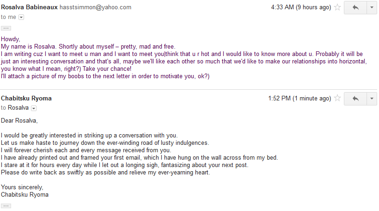Open more options dropdown on Chabitsku's message
The width and height of the screenshot is (379, 211).
[372, 99]
